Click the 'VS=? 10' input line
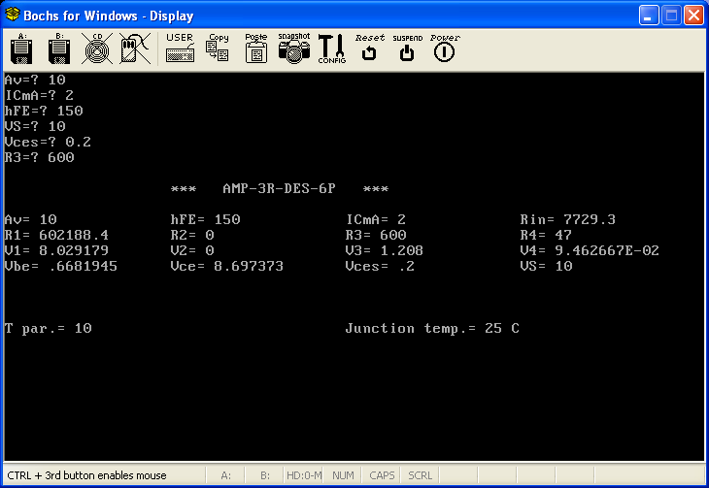Viewport: 709px width, 488px height. coord(35,126)
